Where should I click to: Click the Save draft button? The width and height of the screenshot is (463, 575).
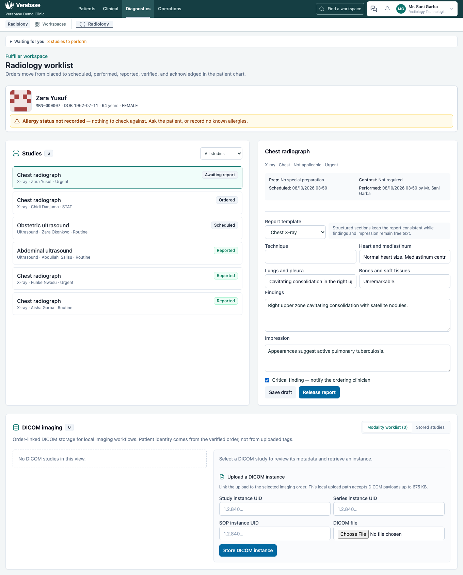(x=281, y=392)
